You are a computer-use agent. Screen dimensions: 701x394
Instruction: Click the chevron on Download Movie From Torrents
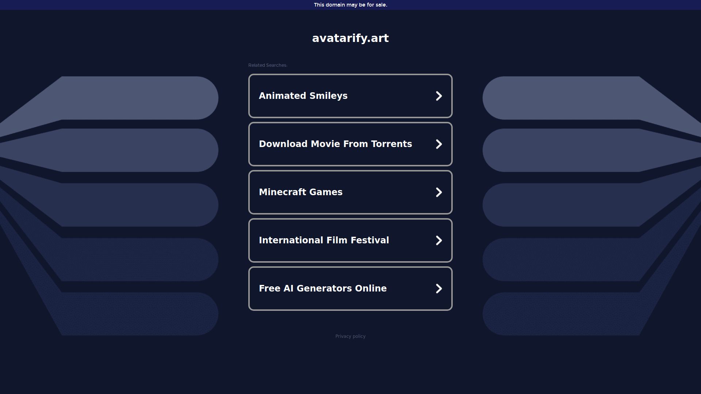(x=439, y=144)
